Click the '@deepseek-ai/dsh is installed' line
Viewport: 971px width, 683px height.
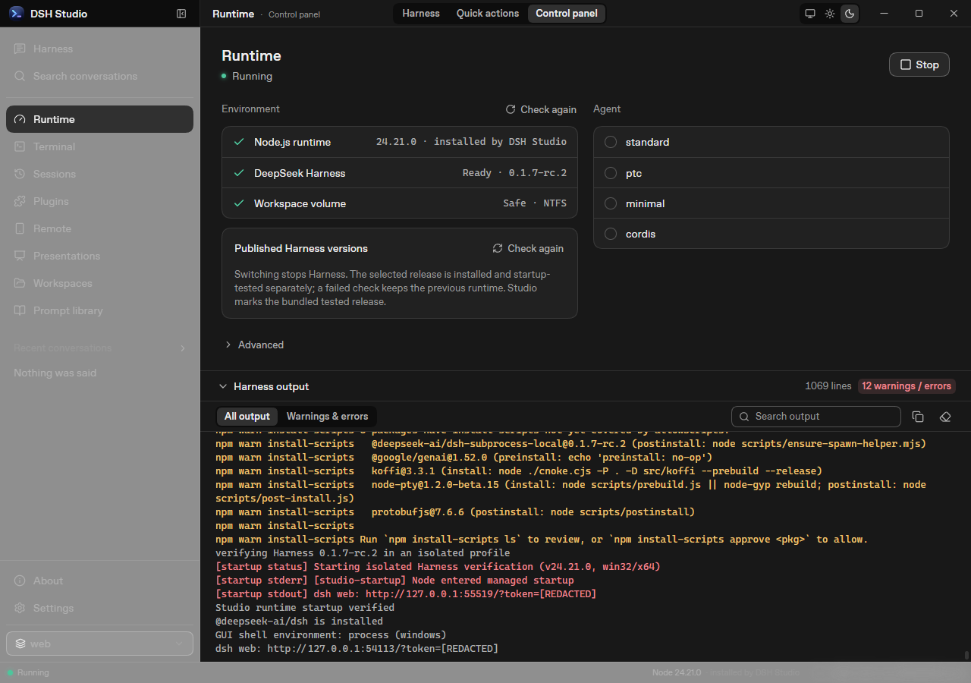click(299, 621)
